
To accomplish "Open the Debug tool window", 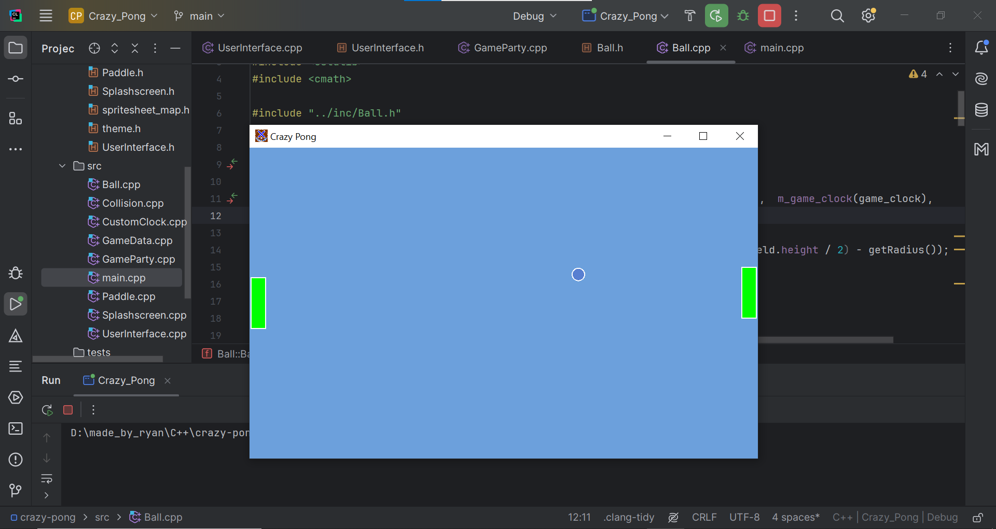I will pos(16,273).
